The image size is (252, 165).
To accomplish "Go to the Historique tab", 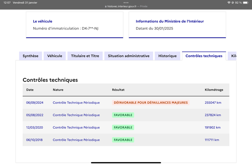I will (x=168, y=56).
